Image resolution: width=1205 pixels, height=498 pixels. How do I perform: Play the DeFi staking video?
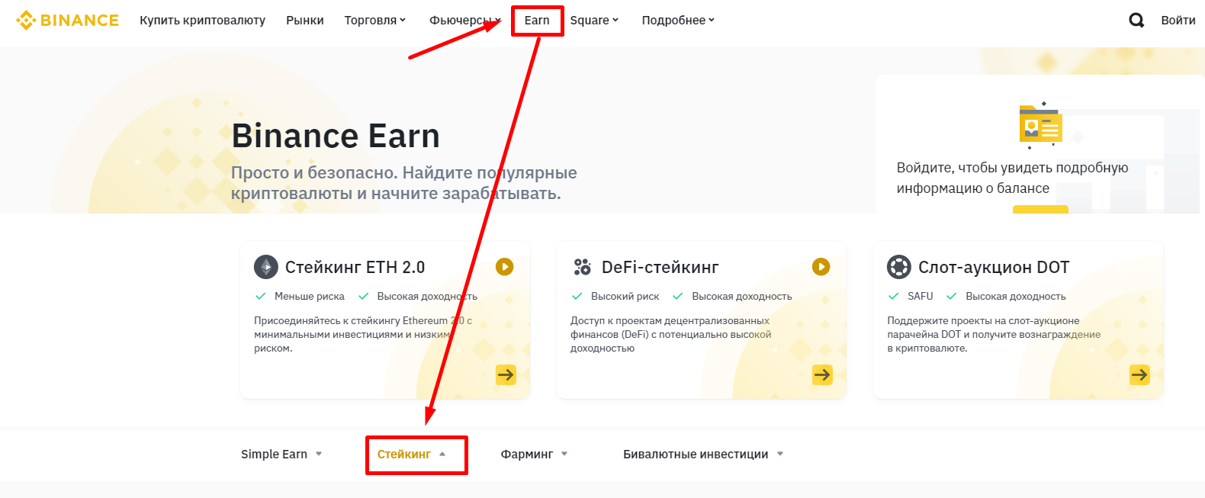pyautogui.click(x=821, y=267)
